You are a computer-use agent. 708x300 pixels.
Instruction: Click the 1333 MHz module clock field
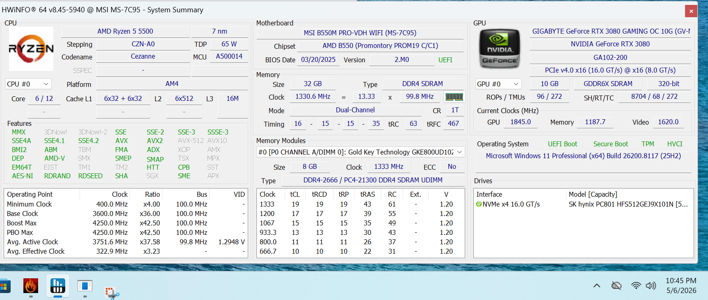(x=388, y=167)
